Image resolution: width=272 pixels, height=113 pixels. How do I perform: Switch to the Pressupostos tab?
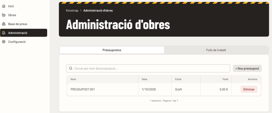112,50
